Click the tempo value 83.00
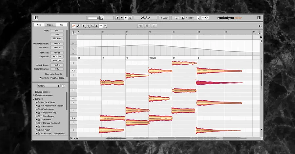Image resolution: width=295 pixels, height=154 pixels. point(191,18)
